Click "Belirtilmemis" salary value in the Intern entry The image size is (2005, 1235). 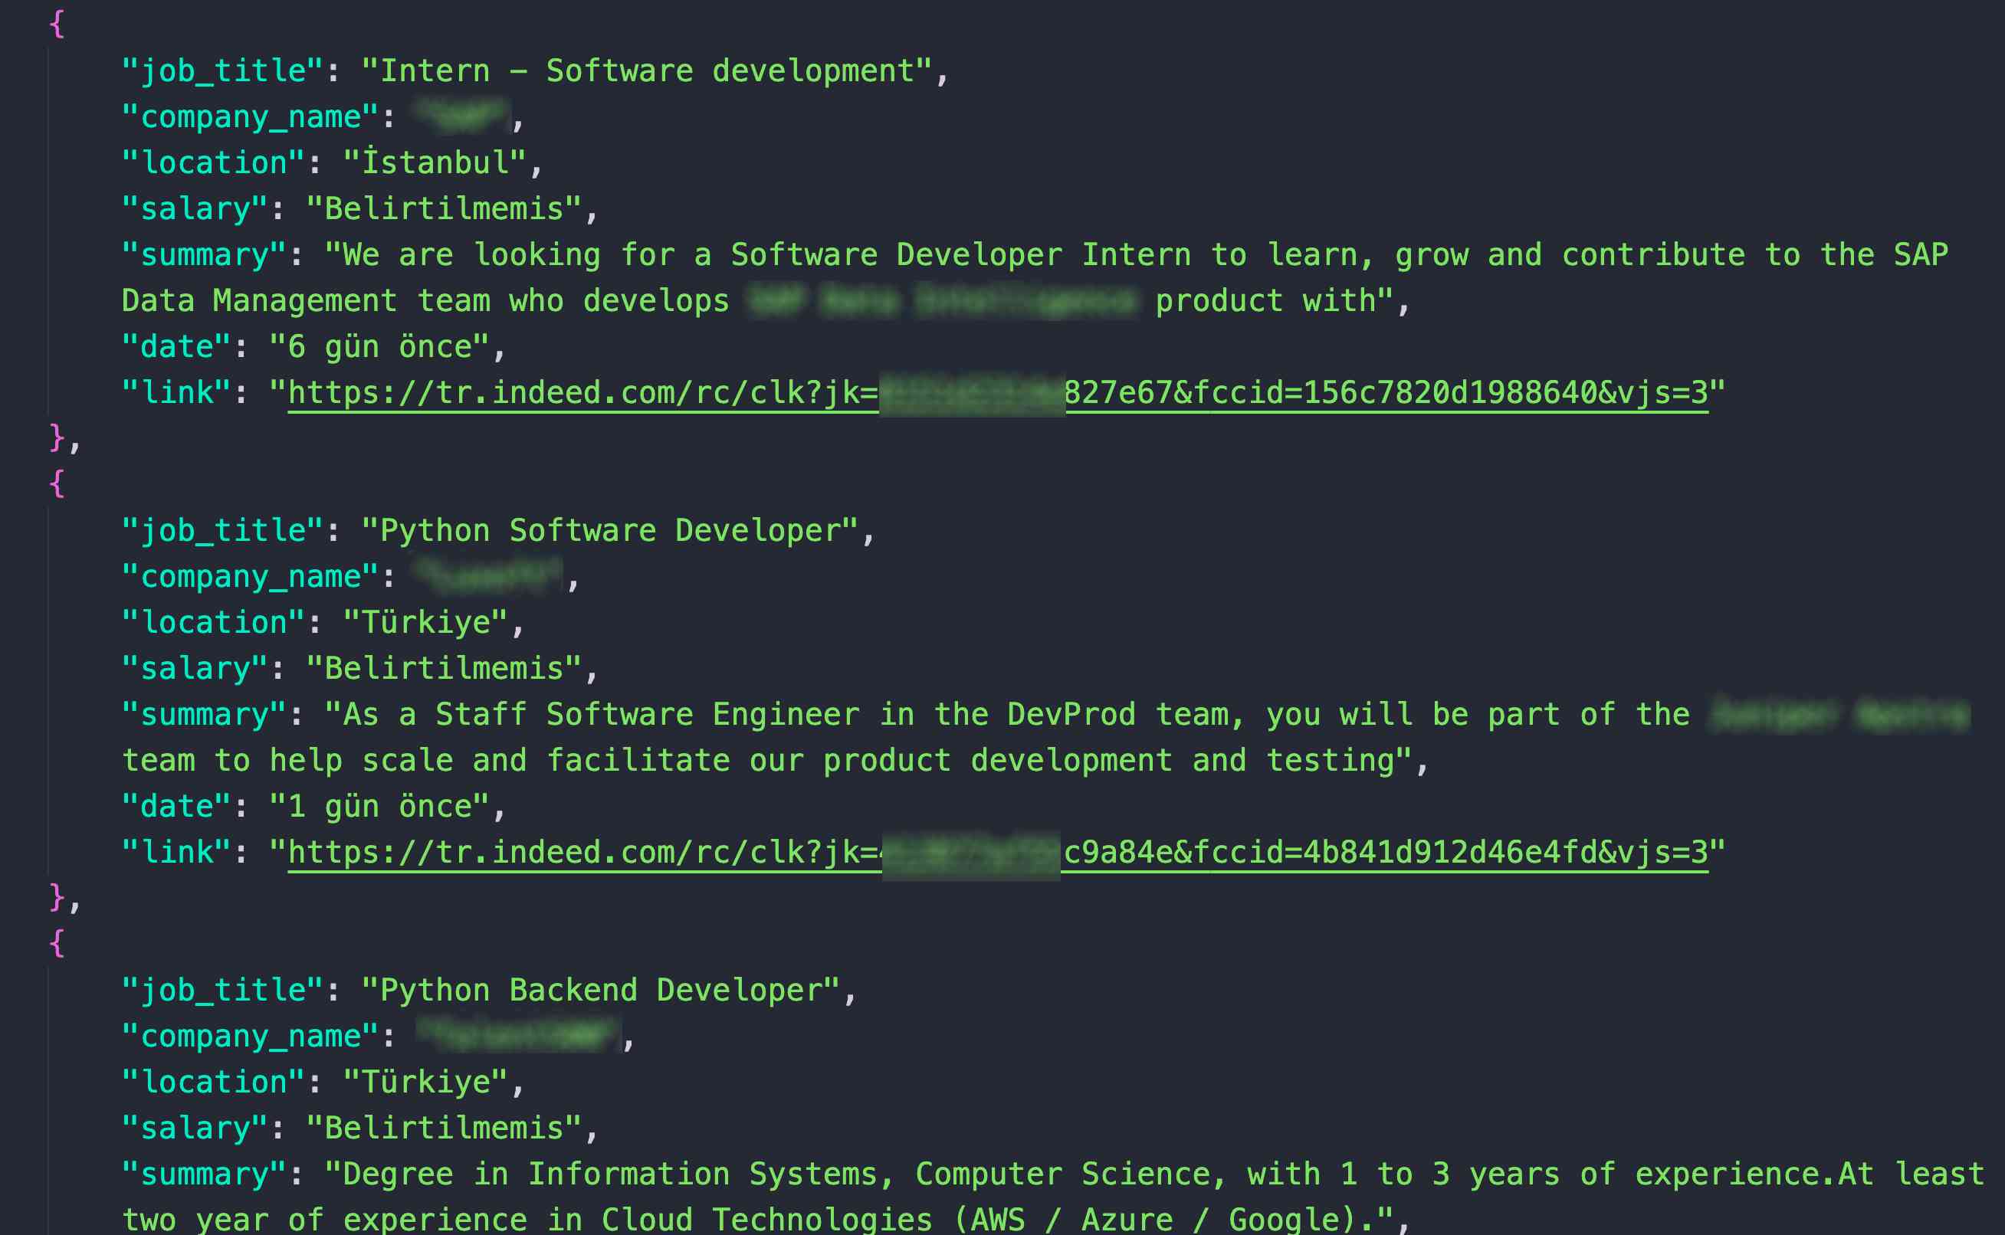click(444, 209)
